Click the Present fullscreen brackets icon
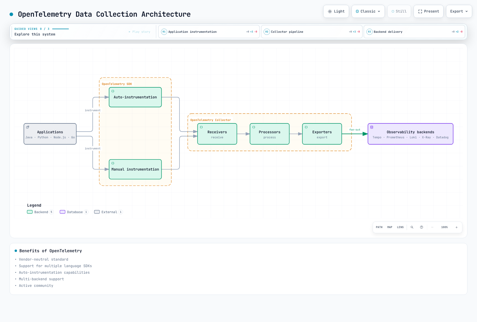The image size is (477, 322). pyautogui.click(x=420, y=11)
